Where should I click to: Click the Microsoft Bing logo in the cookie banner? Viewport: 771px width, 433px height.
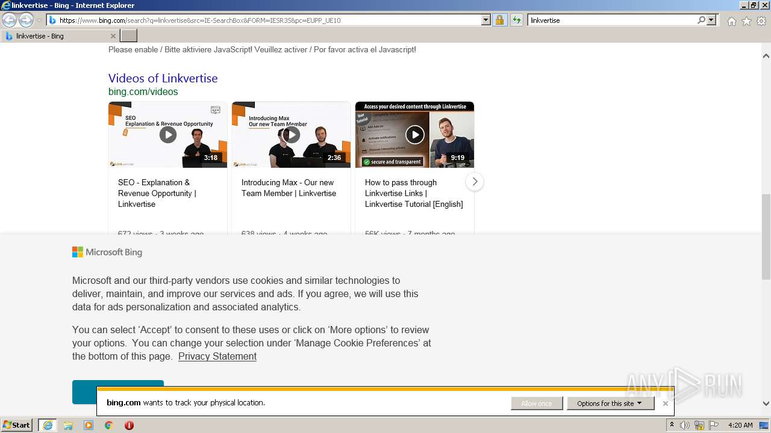click(x=107, y=252)
